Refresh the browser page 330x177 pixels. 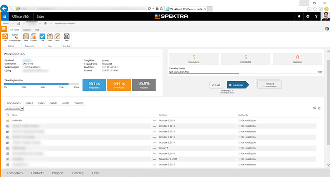161,9
